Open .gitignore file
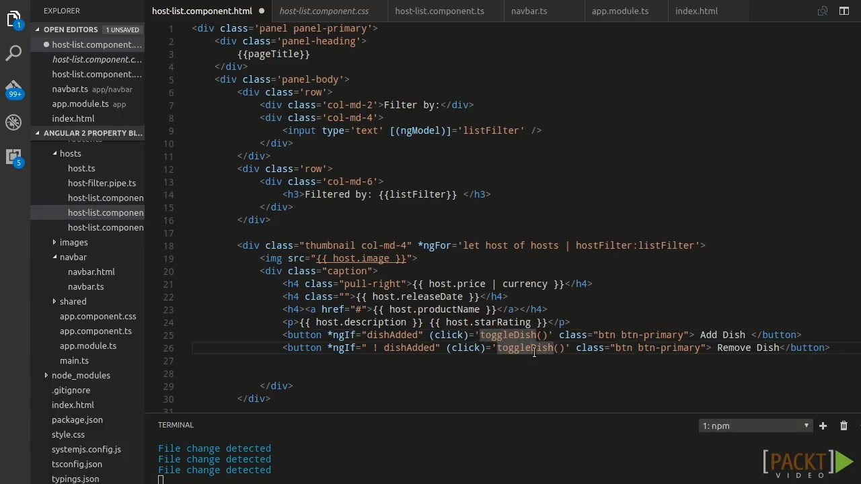The height and width of the screenshot is (484, 861). click(71, 390)
